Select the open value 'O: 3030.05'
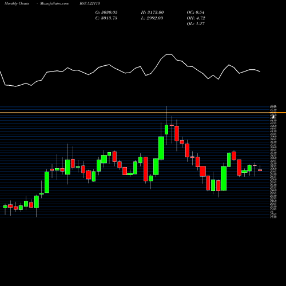 [106, 13]
